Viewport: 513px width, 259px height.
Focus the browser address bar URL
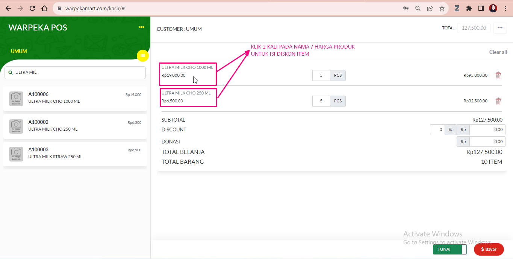[x=95, y=8]
